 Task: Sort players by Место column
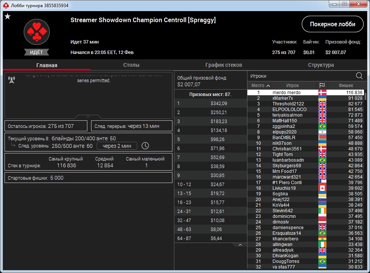[x=259, y=85]
